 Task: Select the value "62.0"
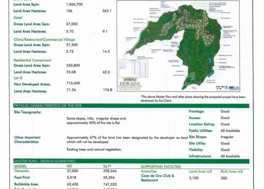(x=106, y=72)
